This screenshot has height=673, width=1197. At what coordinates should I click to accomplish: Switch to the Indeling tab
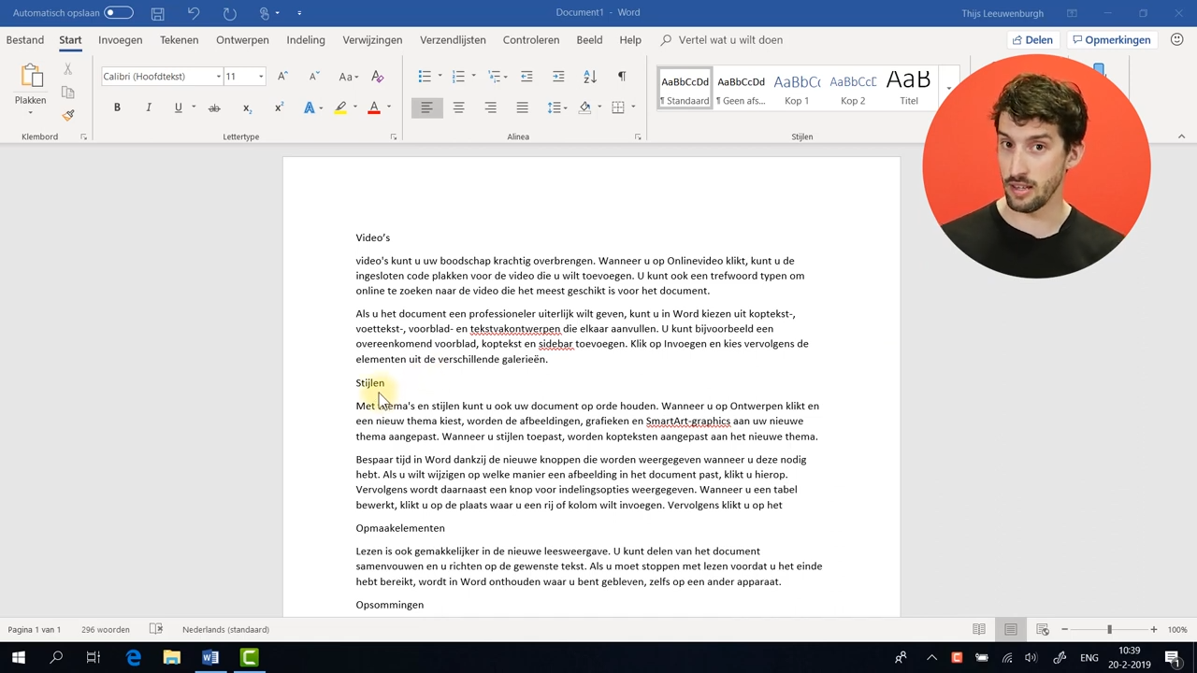pos(306,40)
